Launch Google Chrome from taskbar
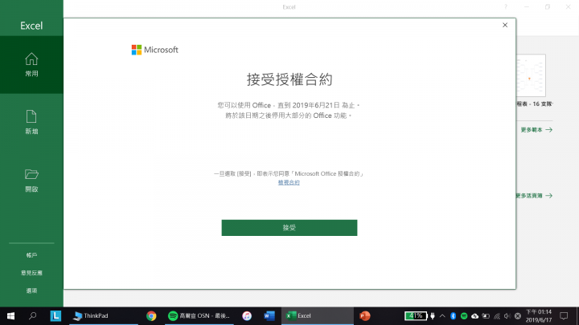Viewport: 579px width, 325px height. pos(151,316)
